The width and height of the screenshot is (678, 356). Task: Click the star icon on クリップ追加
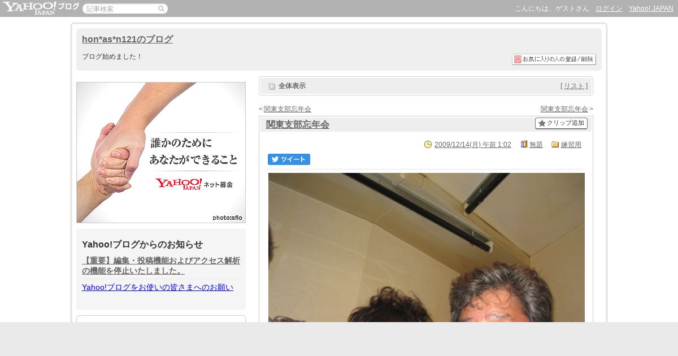point(542,123)
